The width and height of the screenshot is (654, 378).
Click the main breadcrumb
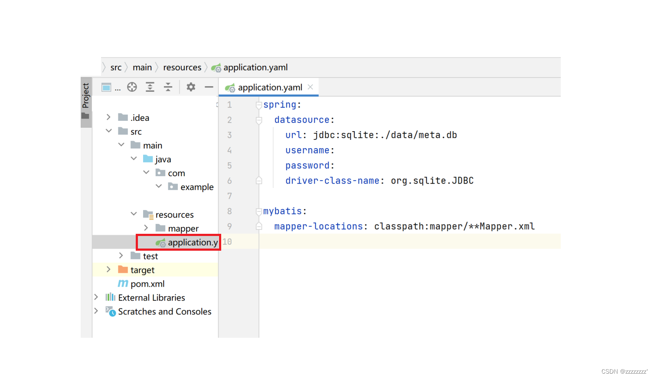(142, 68)
